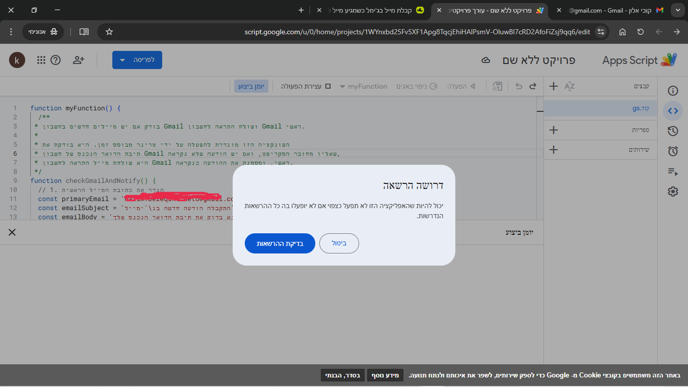Open Project Settings gear icon
688x387 pixels.
click(673, 191)
